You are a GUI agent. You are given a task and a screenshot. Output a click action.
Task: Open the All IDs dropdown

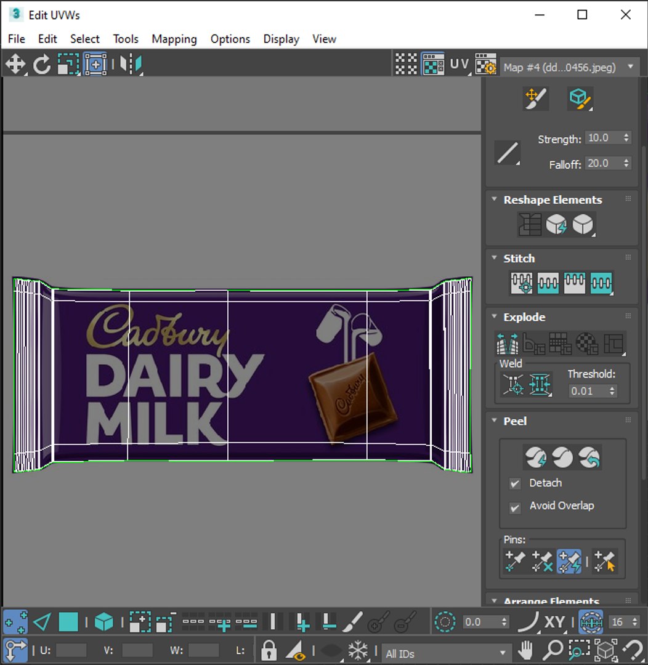tap(445, 653)
